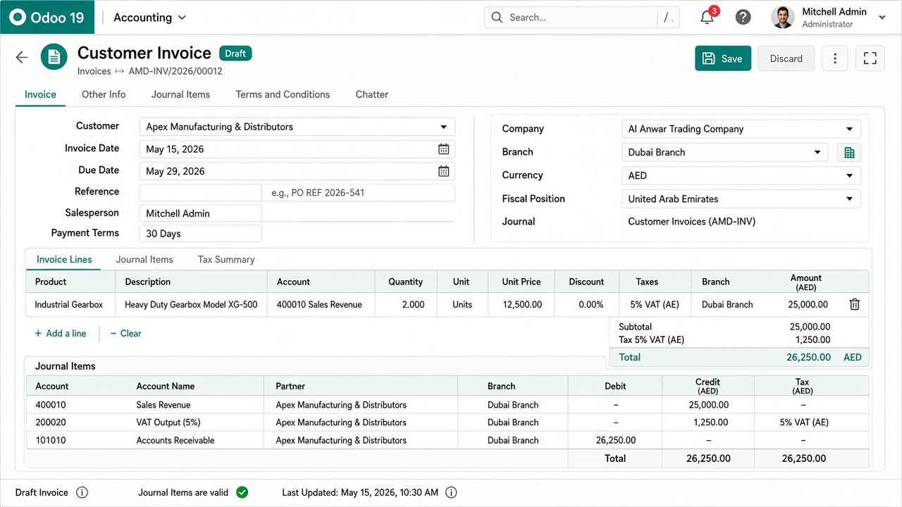902x507 pixels.
Task: Go back with the left arrow icon
Action: click(22, 57)
